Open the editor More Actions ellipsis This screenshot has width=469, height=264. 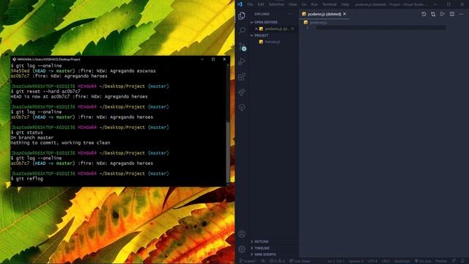(461, 14)
